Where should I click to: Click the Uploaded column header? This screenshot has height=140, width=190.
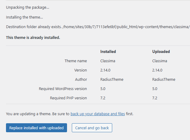tap(161, 51)
